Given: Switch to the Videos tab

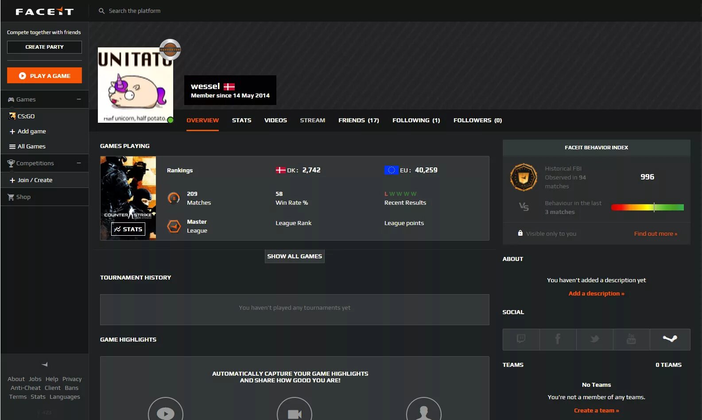Looking at the screenshot, I should point(275,121).
